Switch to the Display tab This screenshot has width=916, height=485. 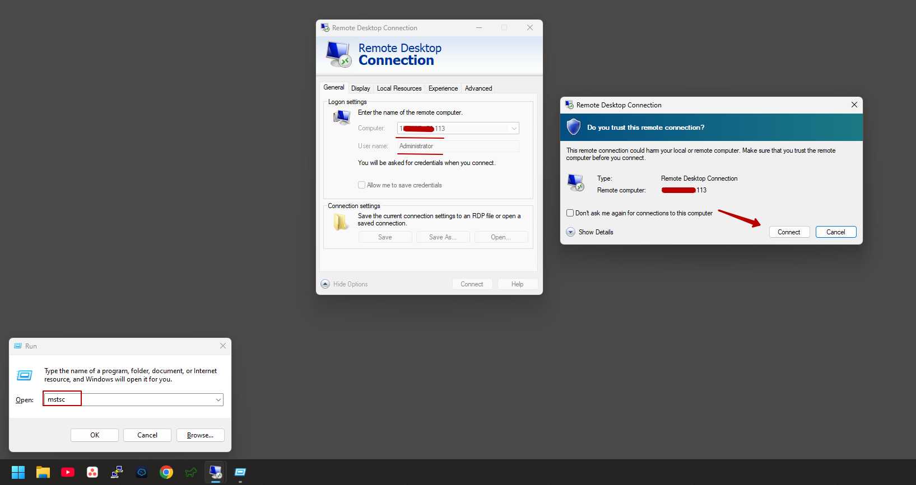click(x=360, y=88)
